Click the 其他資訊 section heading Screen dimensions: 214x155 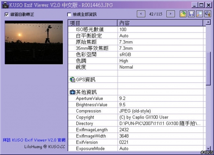coord(86,92)
